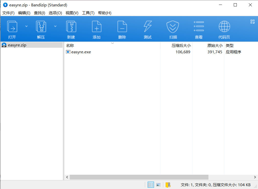The height and width of the screenshot is (189, 258).
Task: Click the status text showing 104 KB
Action: (x=216, y=185)
